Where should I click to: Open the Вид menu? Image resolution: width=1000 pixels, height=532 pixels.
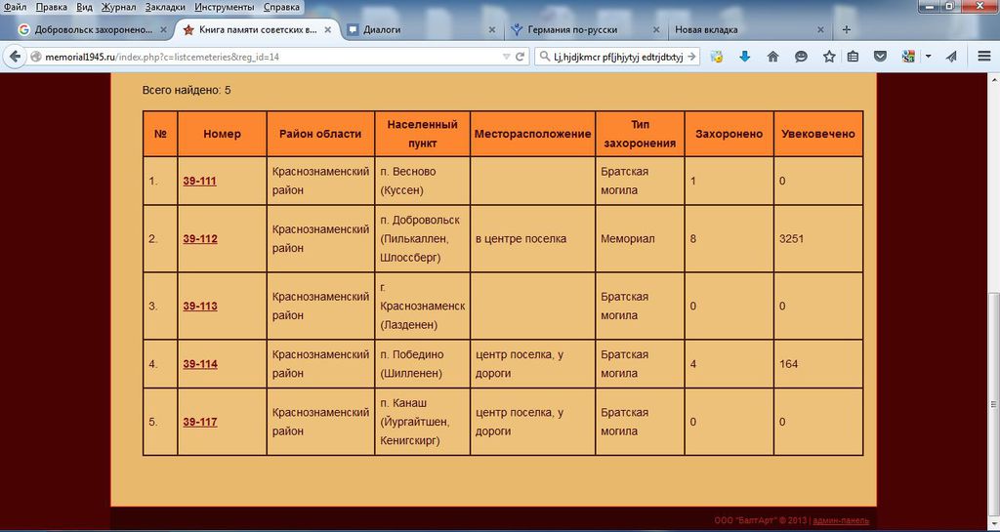pos(84,7)
